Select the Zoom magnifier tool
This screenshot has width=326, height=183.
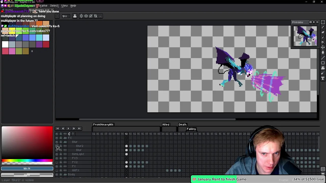pyautogui.click(x=323, y=42)
